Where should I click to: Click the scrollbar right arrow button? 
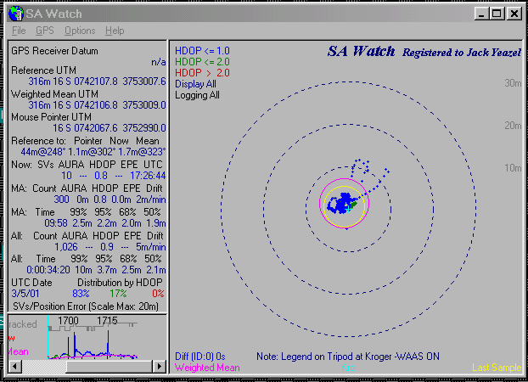coord(159,366)
